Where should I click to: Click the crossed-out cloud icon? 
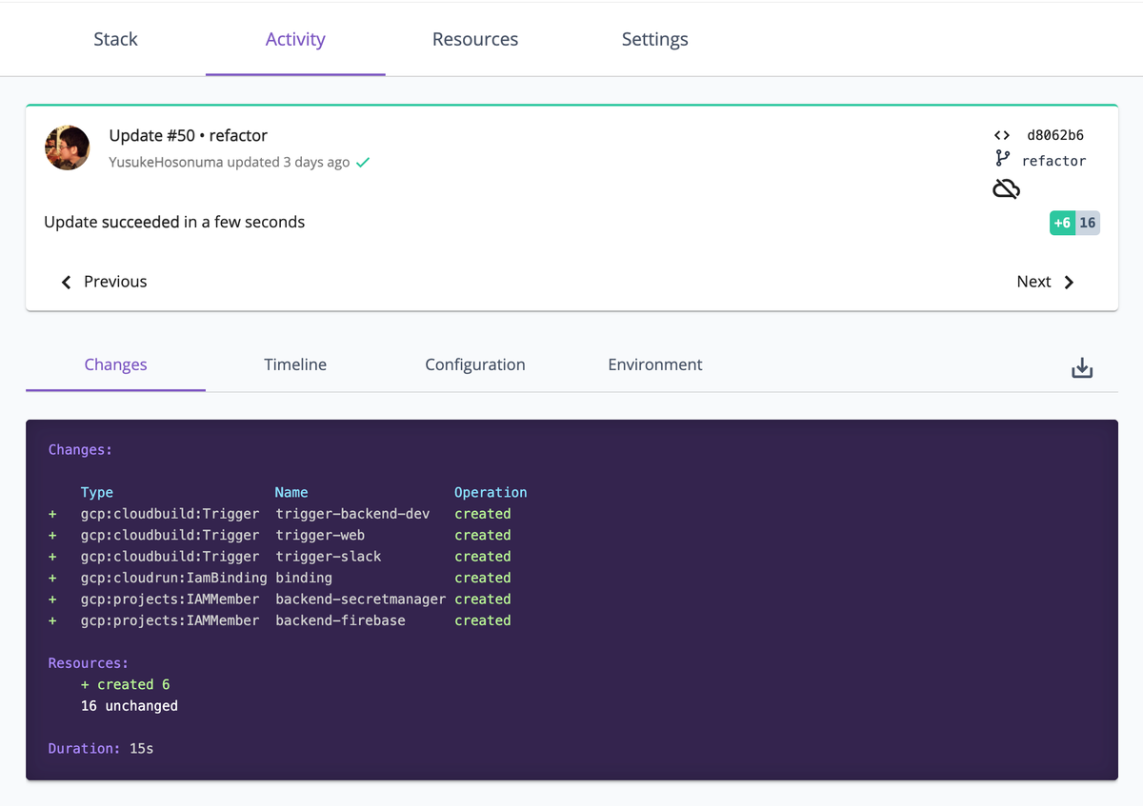tap(1006, 189)
